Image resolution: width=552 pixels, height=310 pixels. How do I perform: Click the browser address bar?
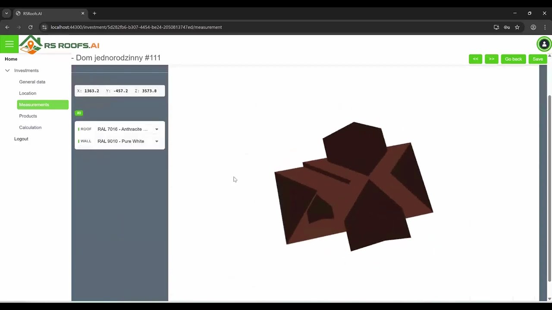(267, 27)
